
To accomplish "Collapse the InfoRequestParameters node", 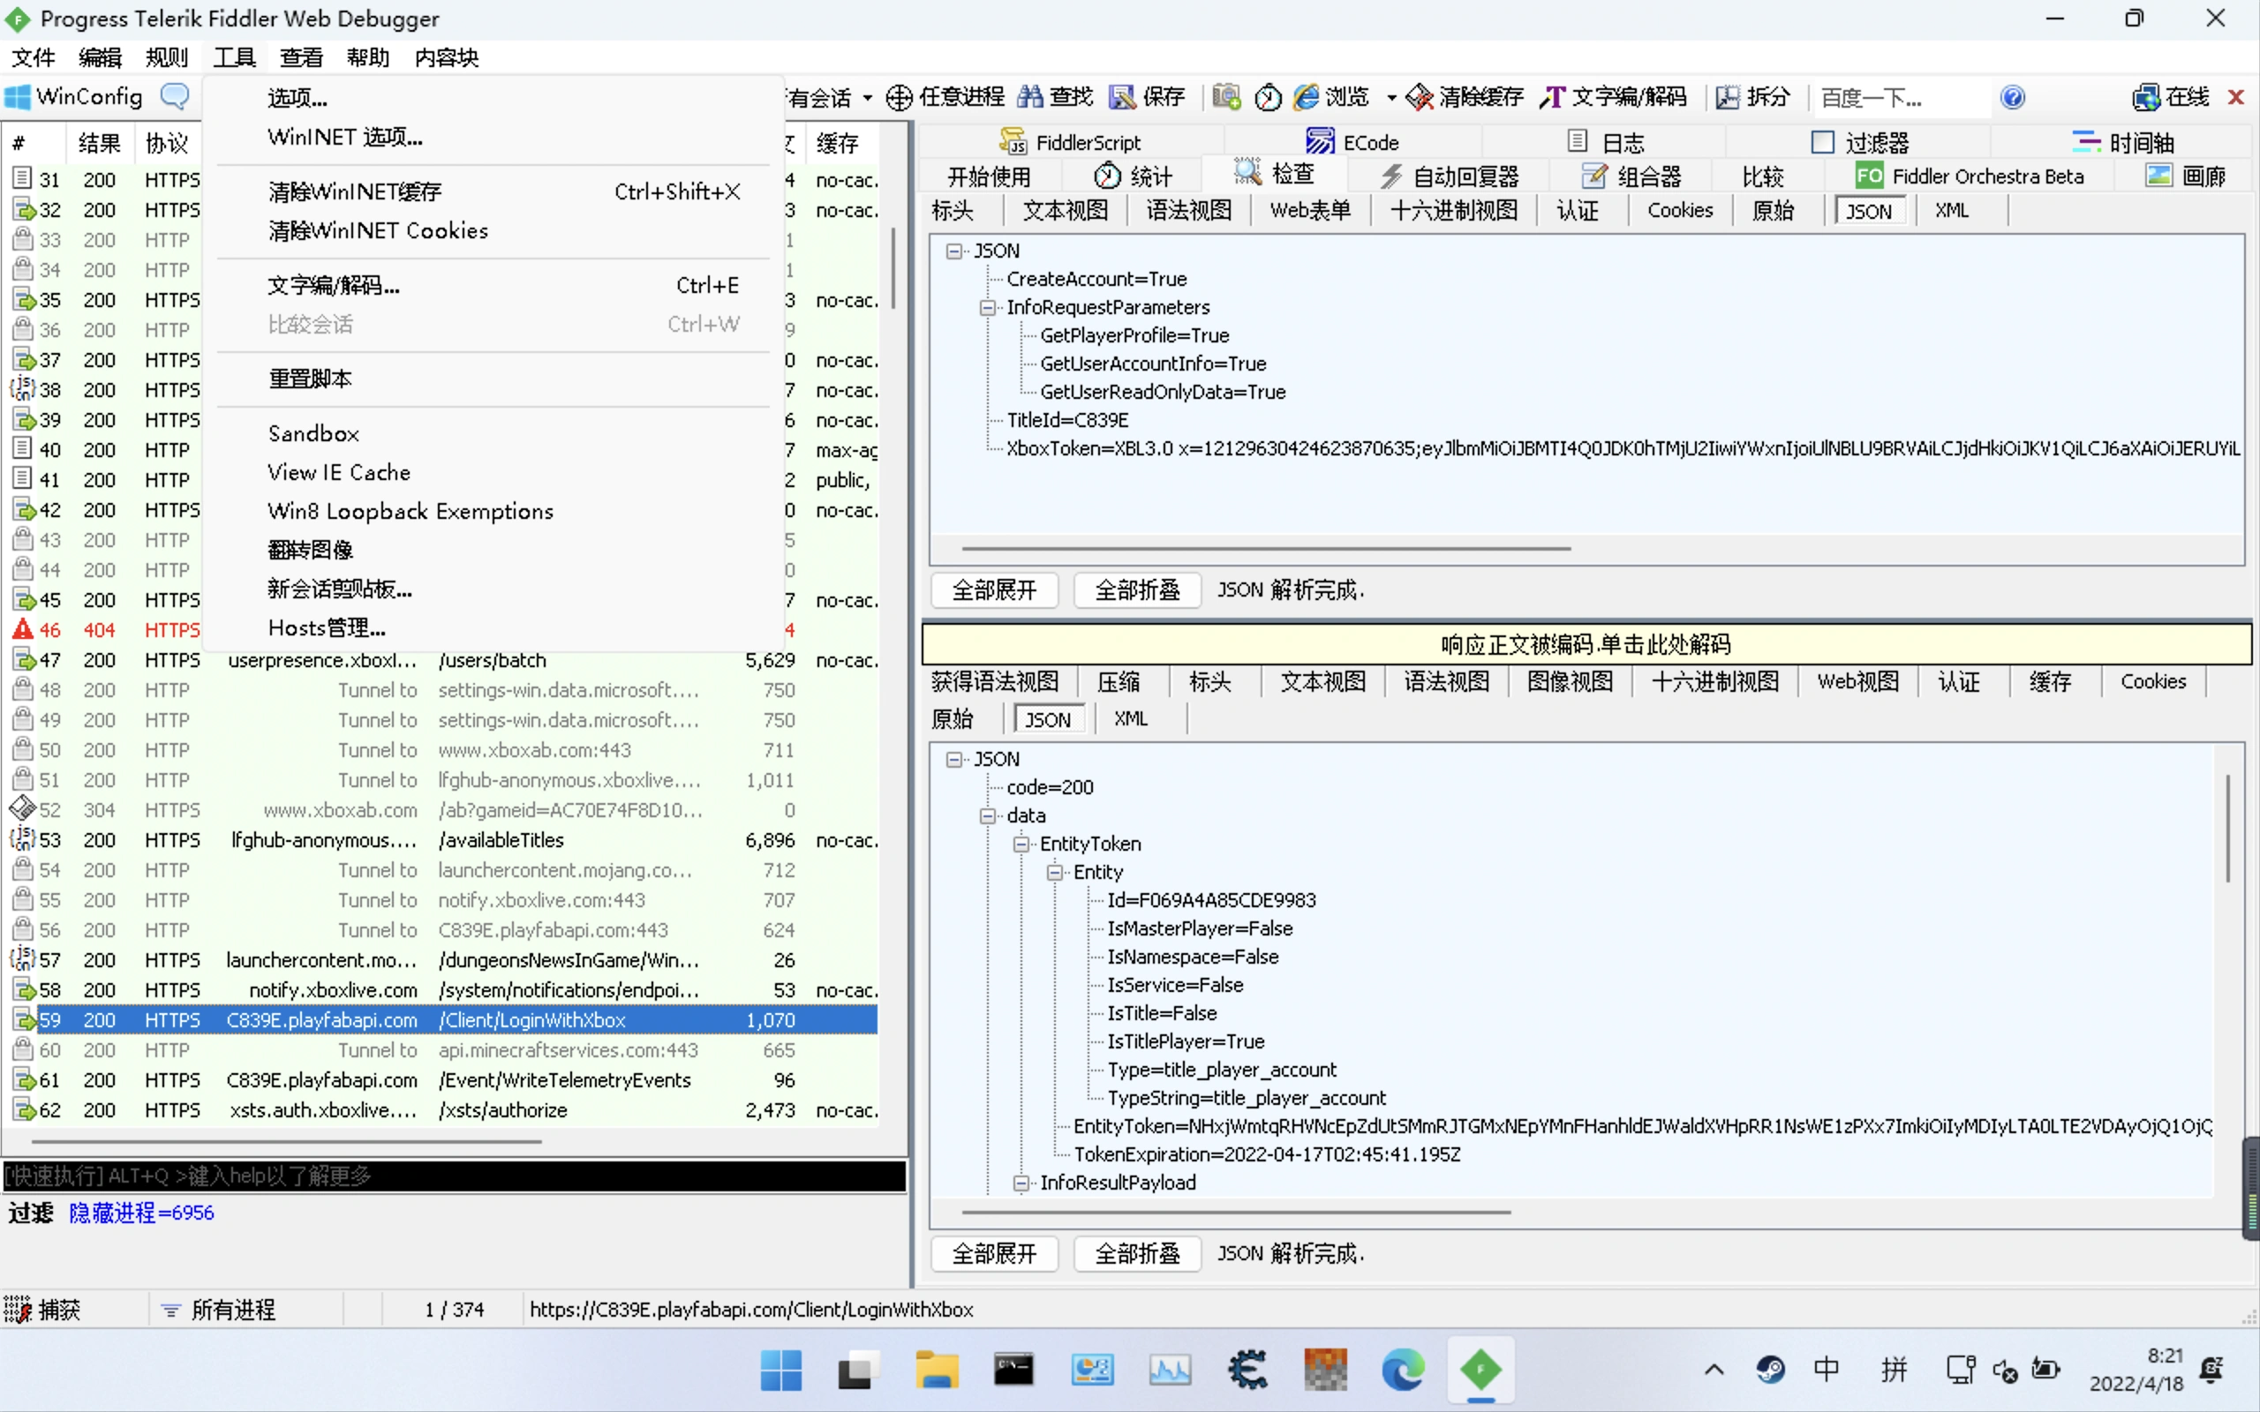I will click(987, 307).
